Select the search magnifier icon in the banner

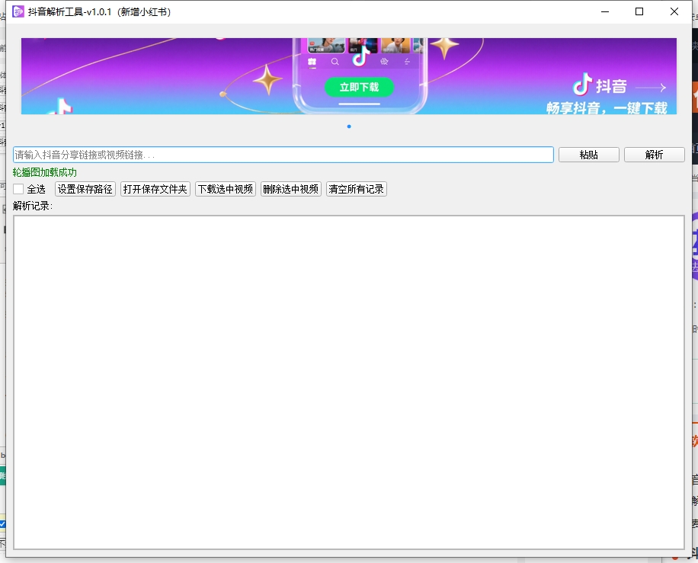(x=335, y=62)
